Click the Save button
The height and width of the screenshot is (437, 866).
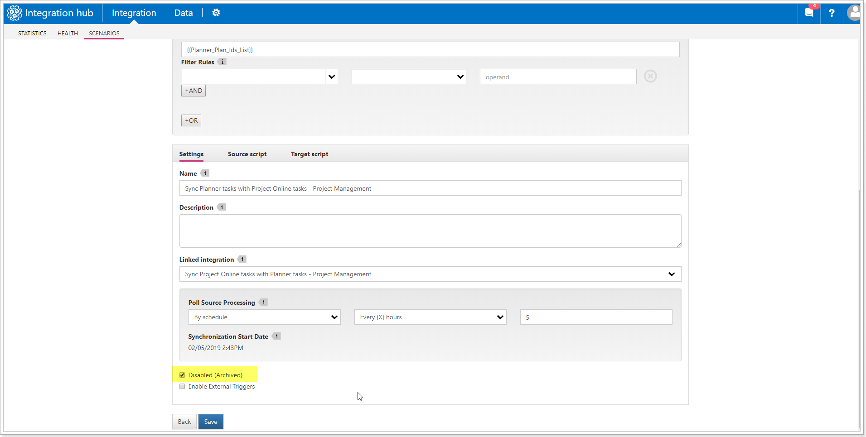[211, 422]
